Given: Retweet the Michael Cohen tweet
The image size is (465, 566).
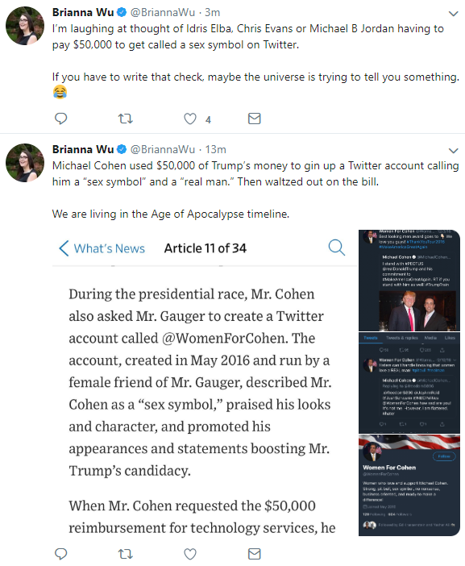Looking at the screenshot, I should click(x=126, y=554).
